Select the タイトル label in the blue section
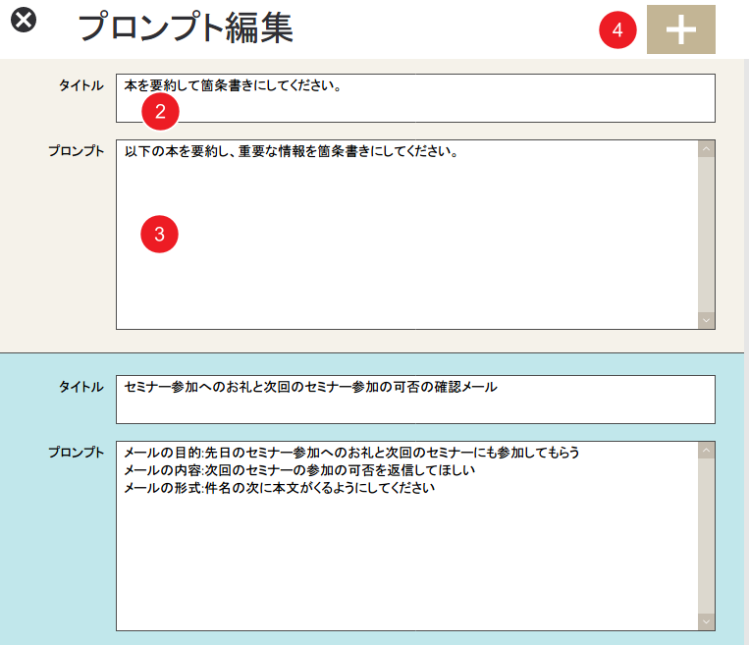 81,387
